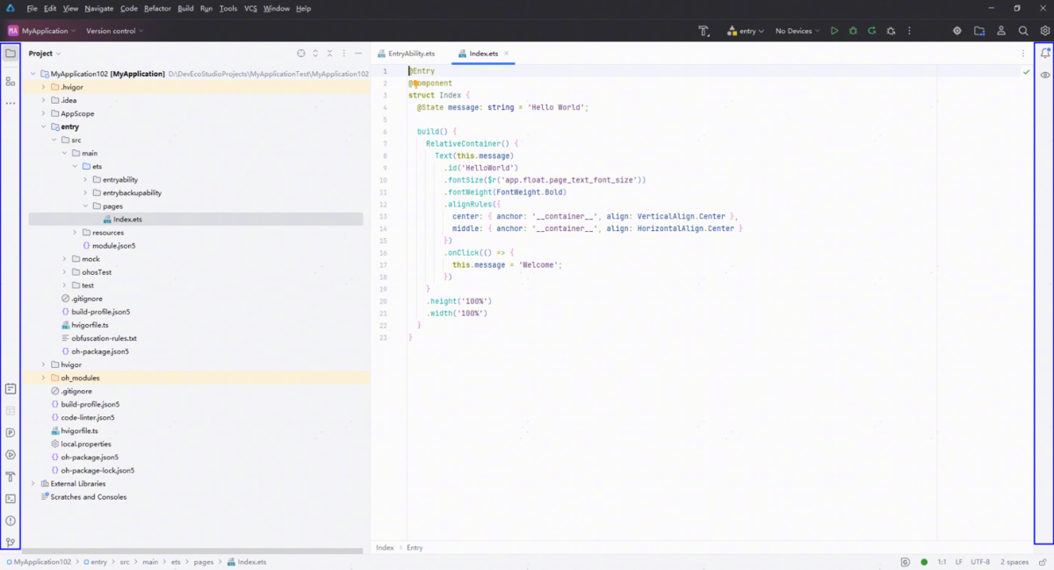
Task: Click the Notifications bell icon
Action: [x=1045, y=54]
